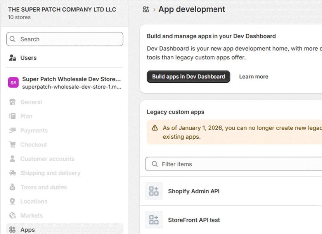The height and width of the screenshot is (234, 322).
Task: Click the Checkout cart icon
Action: point(12,145)
